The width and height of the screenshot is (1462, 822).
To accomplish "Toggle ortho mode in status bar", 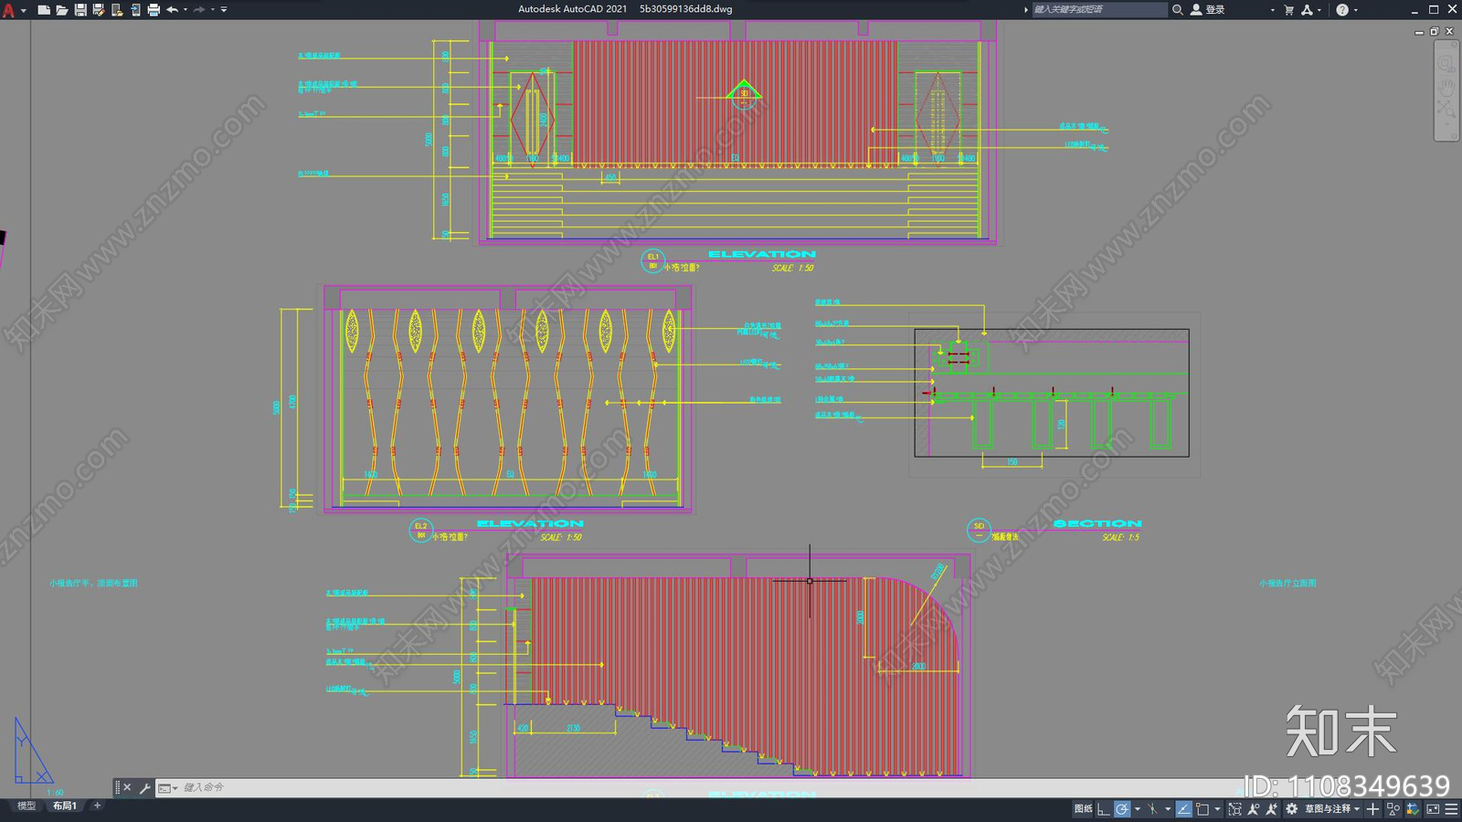I will [x=1103, y=809].
